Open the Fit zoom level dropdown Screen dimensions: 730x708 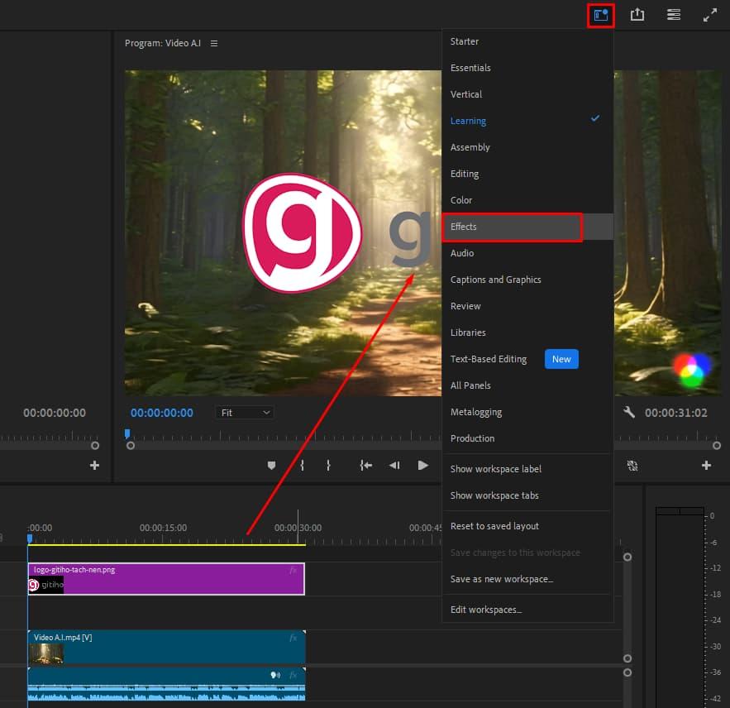244,412
